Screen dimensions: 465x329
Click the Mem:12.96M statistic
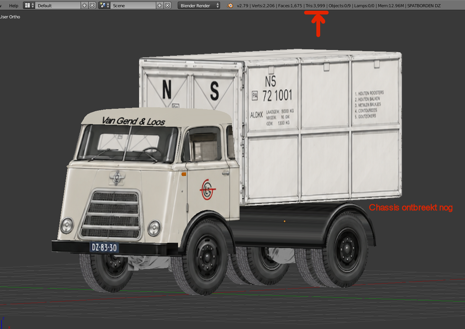(390, 6)
